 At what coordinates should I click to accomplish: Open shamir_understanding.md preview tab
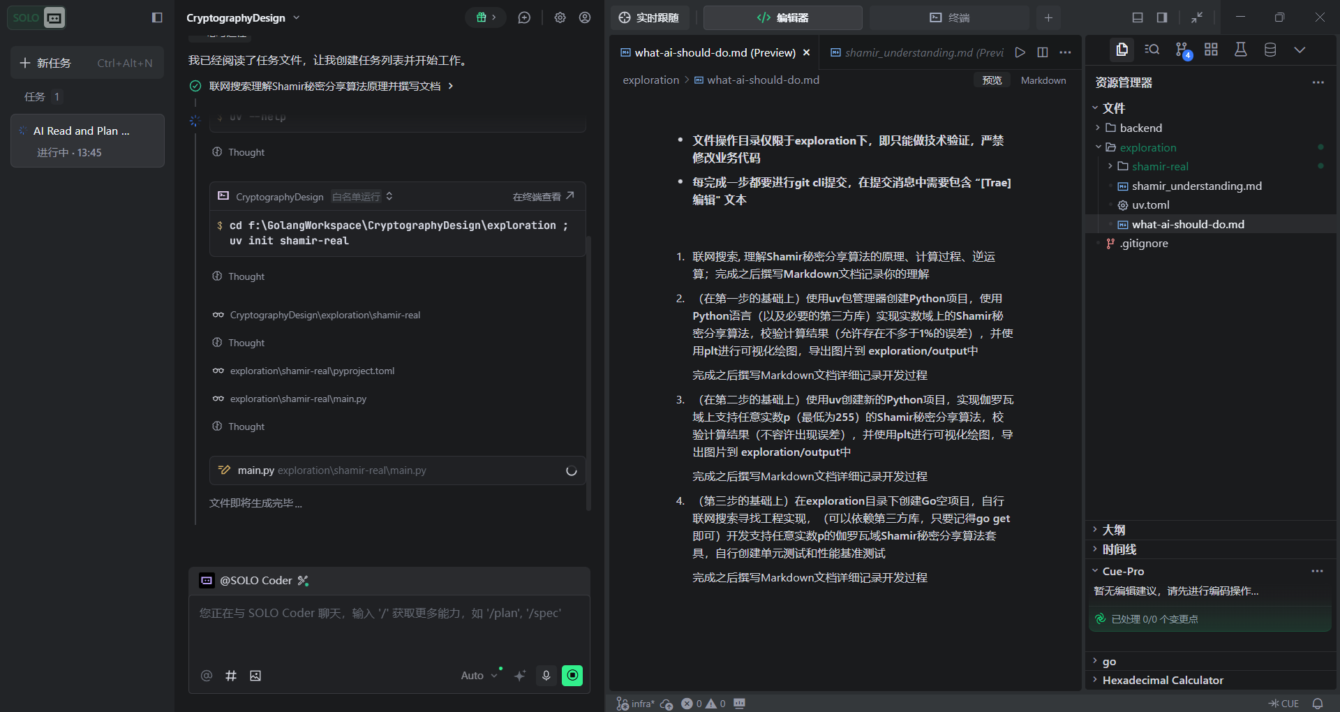[916, 52]
